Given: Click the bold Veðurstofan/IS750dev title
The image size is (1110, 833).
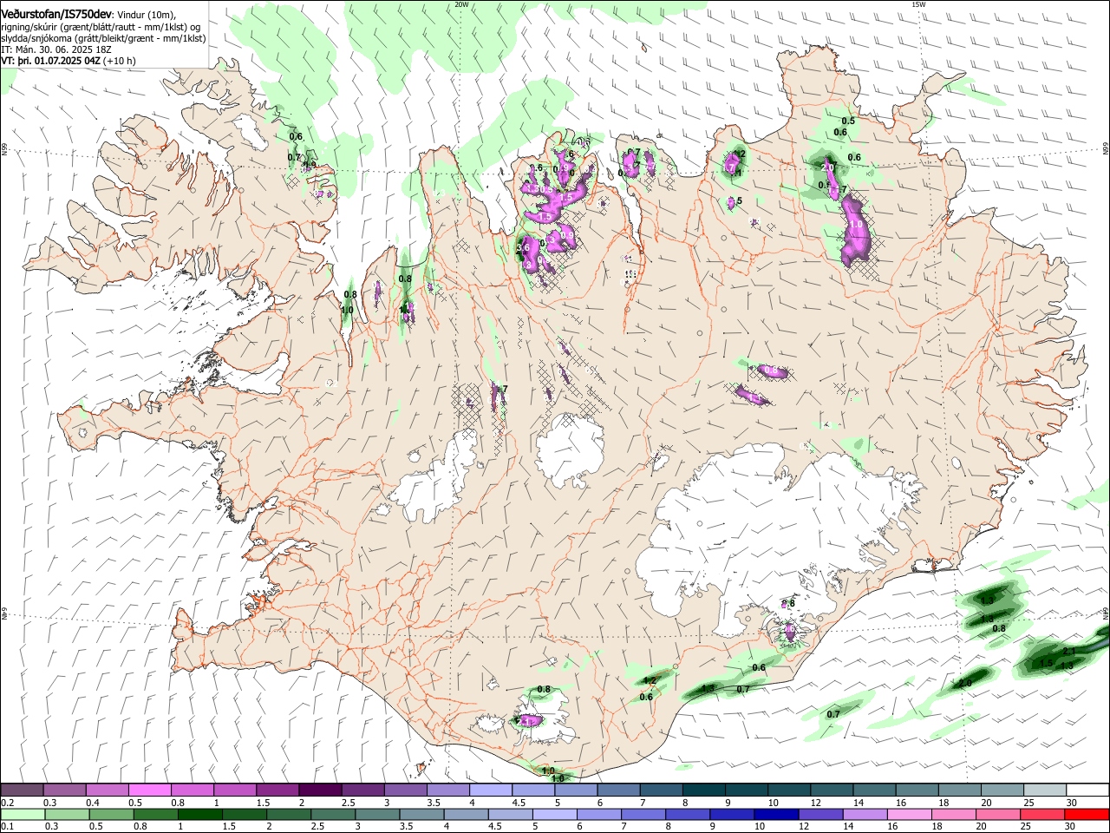Looking at the screenshot, I should [x=56, y=13].
